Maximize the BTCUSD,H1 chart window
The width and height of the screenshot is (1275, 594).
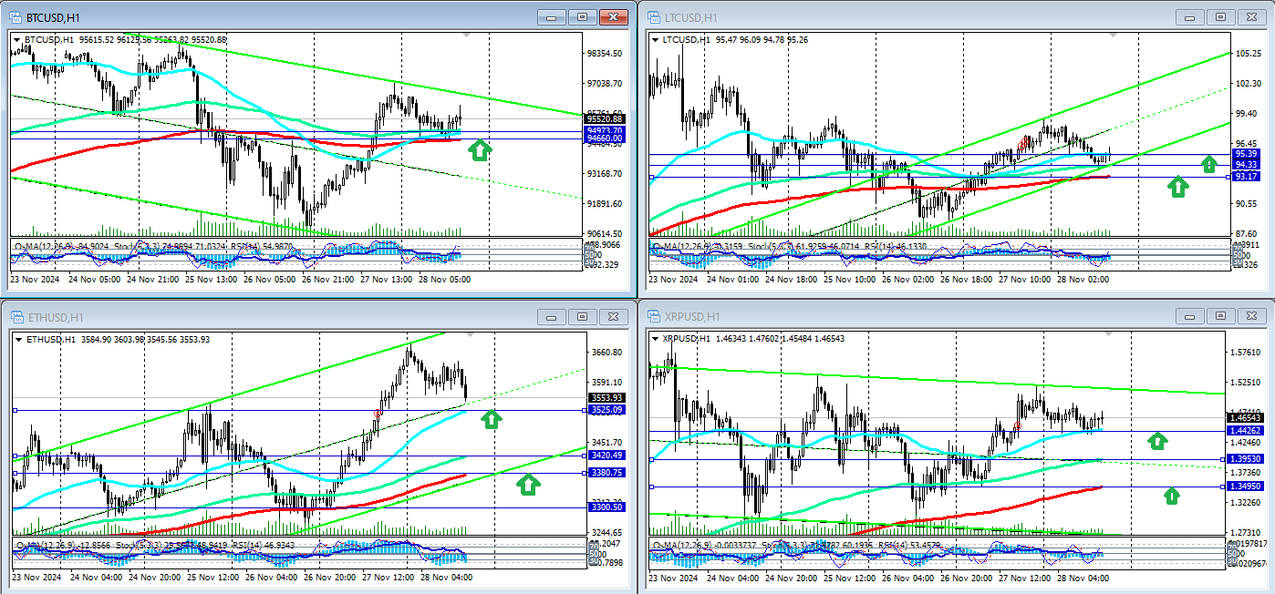[584, 17]
